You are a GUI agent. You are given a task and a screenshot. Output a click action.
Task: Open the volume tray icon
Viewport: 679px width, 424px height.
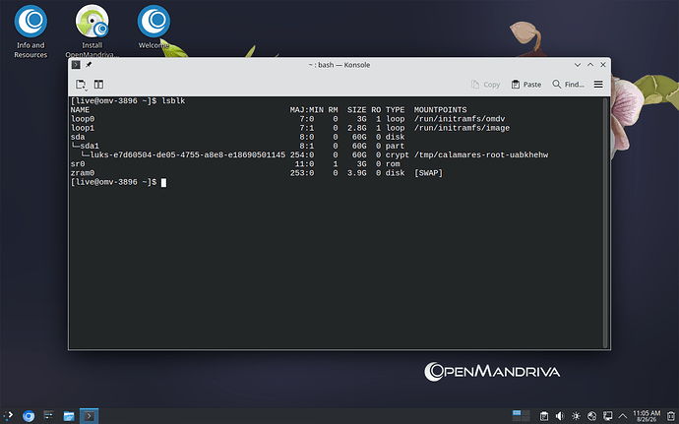(x=560, y=416)
